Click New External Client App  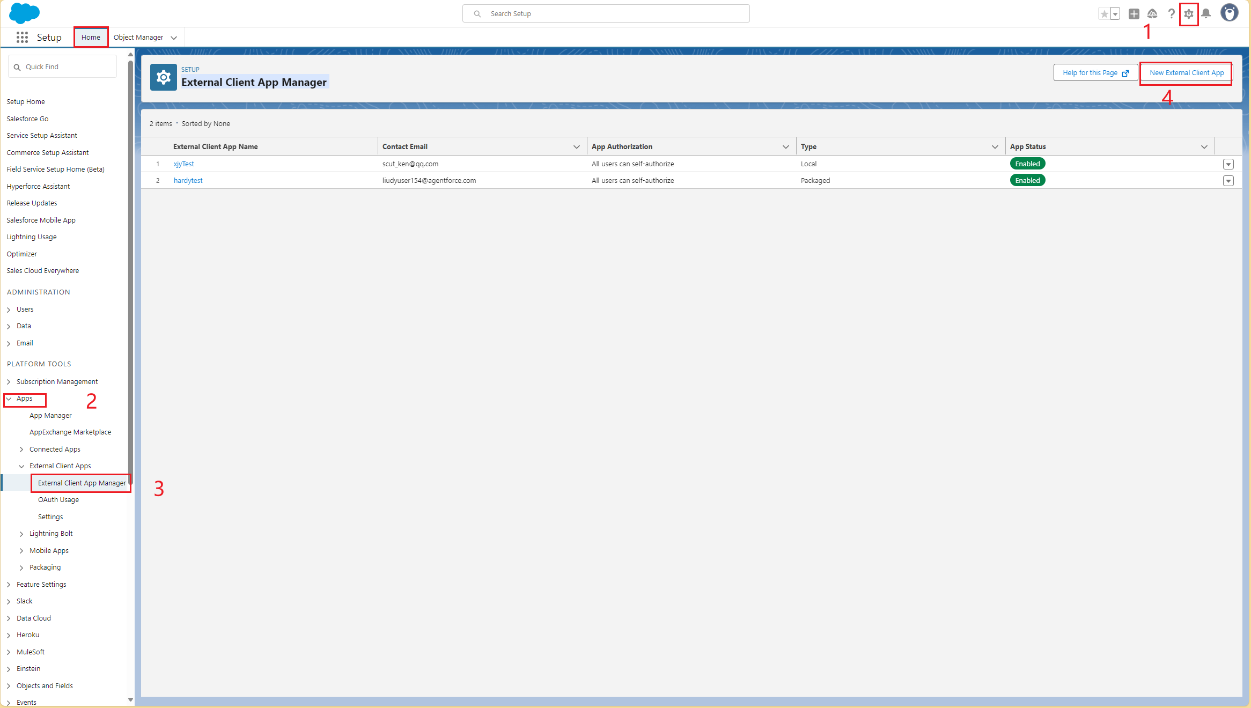pyautogui.click(x=1187, y=72)
